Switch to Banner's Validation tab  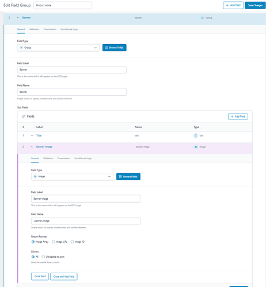click(34, 29)
